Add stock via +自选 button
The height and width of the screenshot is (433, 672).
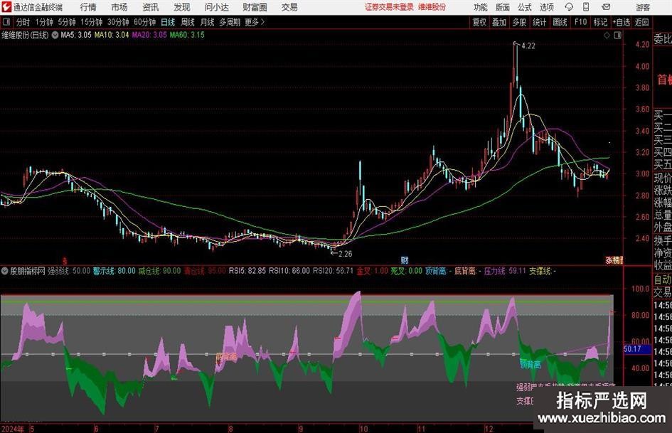coord(621,22)
